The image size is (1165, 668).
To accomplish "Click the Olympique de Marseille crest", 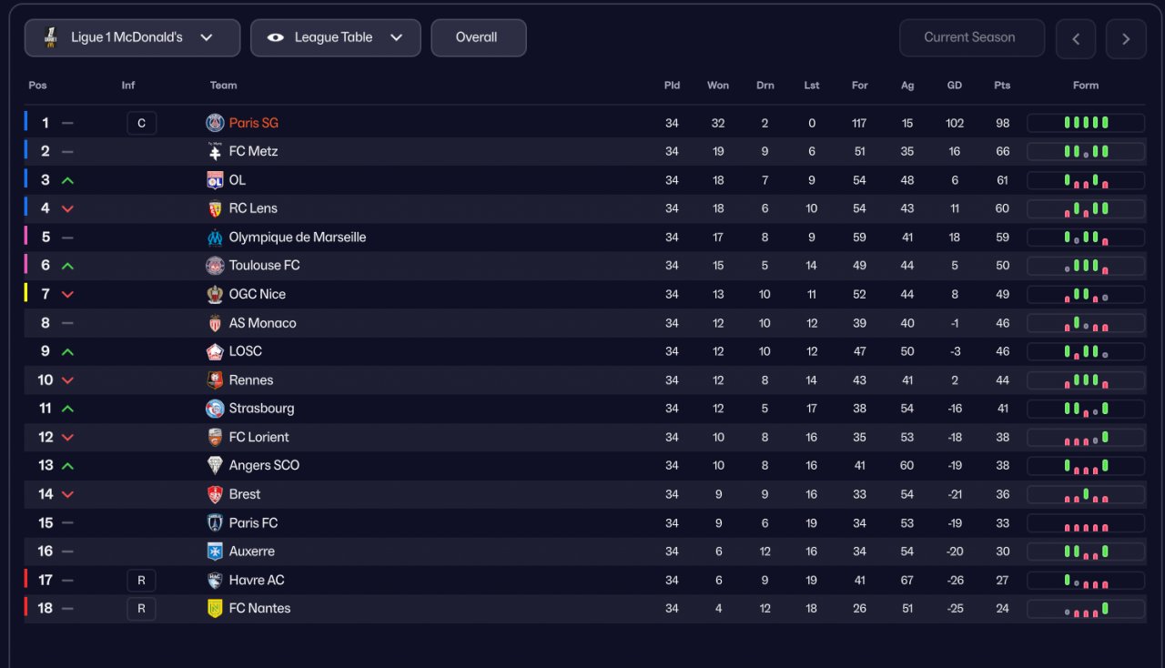I will (215, 238).
